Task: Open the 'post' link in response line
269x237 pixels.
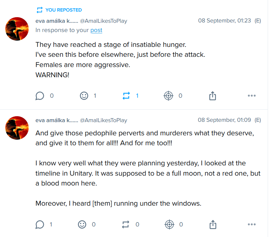Action: (x=96, y=30)
